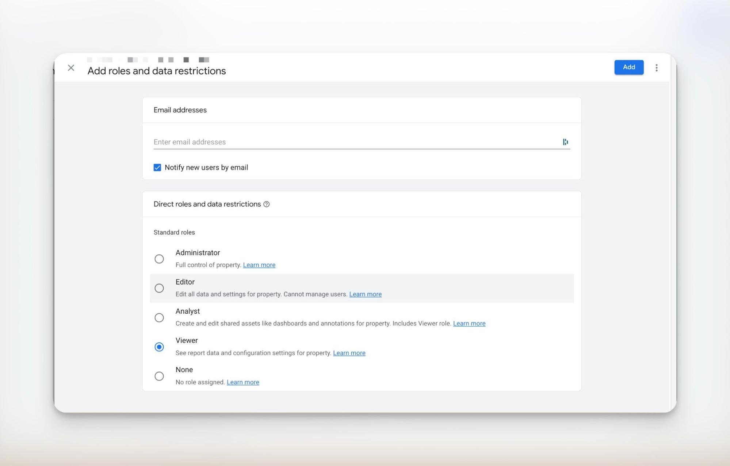Open Learn more link for Viewer
This screenshot has height=466, width=730.
(x=349, y=353)
